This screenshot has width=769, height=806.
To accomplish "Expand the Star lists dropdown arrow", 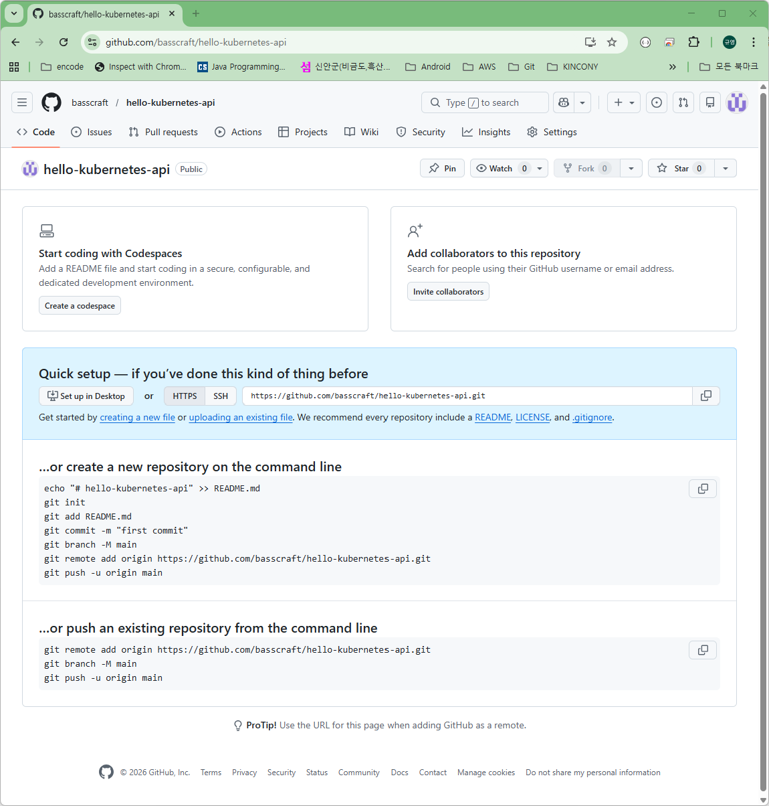I will [726, 168].
